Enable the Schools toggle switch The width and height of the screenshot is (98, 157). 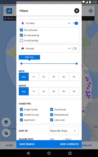[x=74, y=49]
